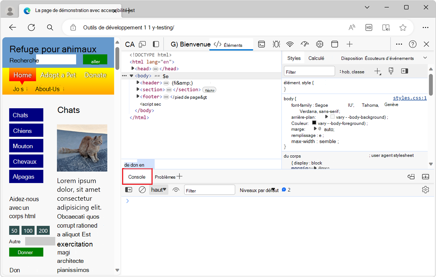Open the Disposition tab

pos(352,58)
